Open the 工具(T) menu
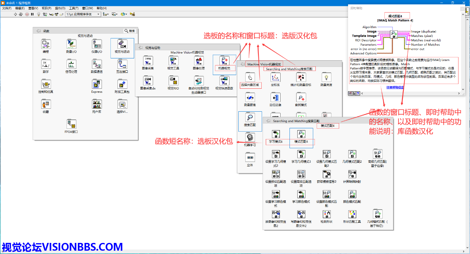The height and width of the screenshot is (254, 470). 74,8
